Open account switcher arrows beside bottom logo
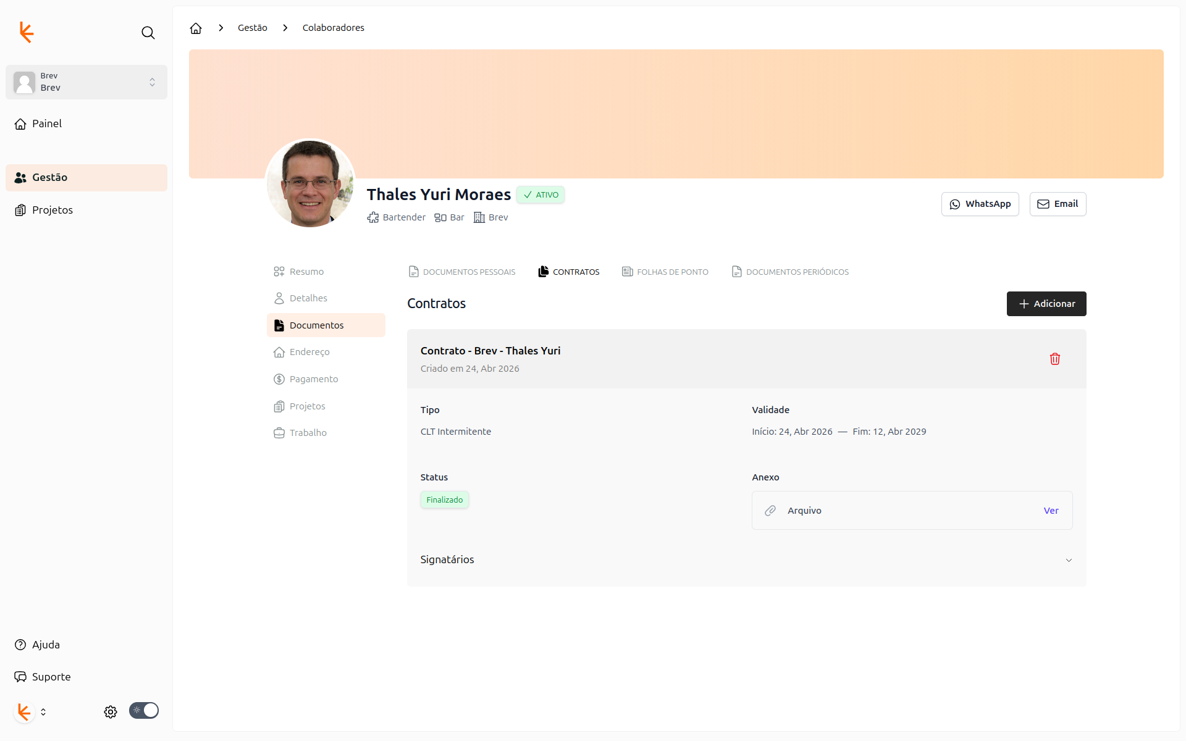The image size is (1186, 741). click(x=43, y=712)
